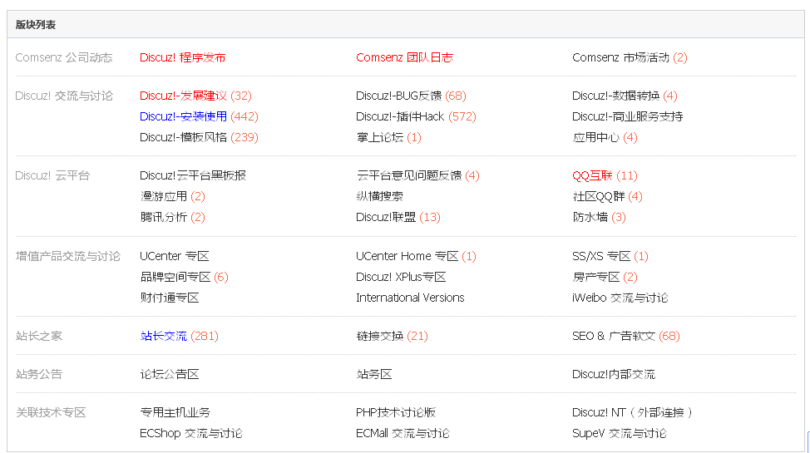Open UCenter 专区 forum
Screen dimensions: 810x453
pos(174,256)
